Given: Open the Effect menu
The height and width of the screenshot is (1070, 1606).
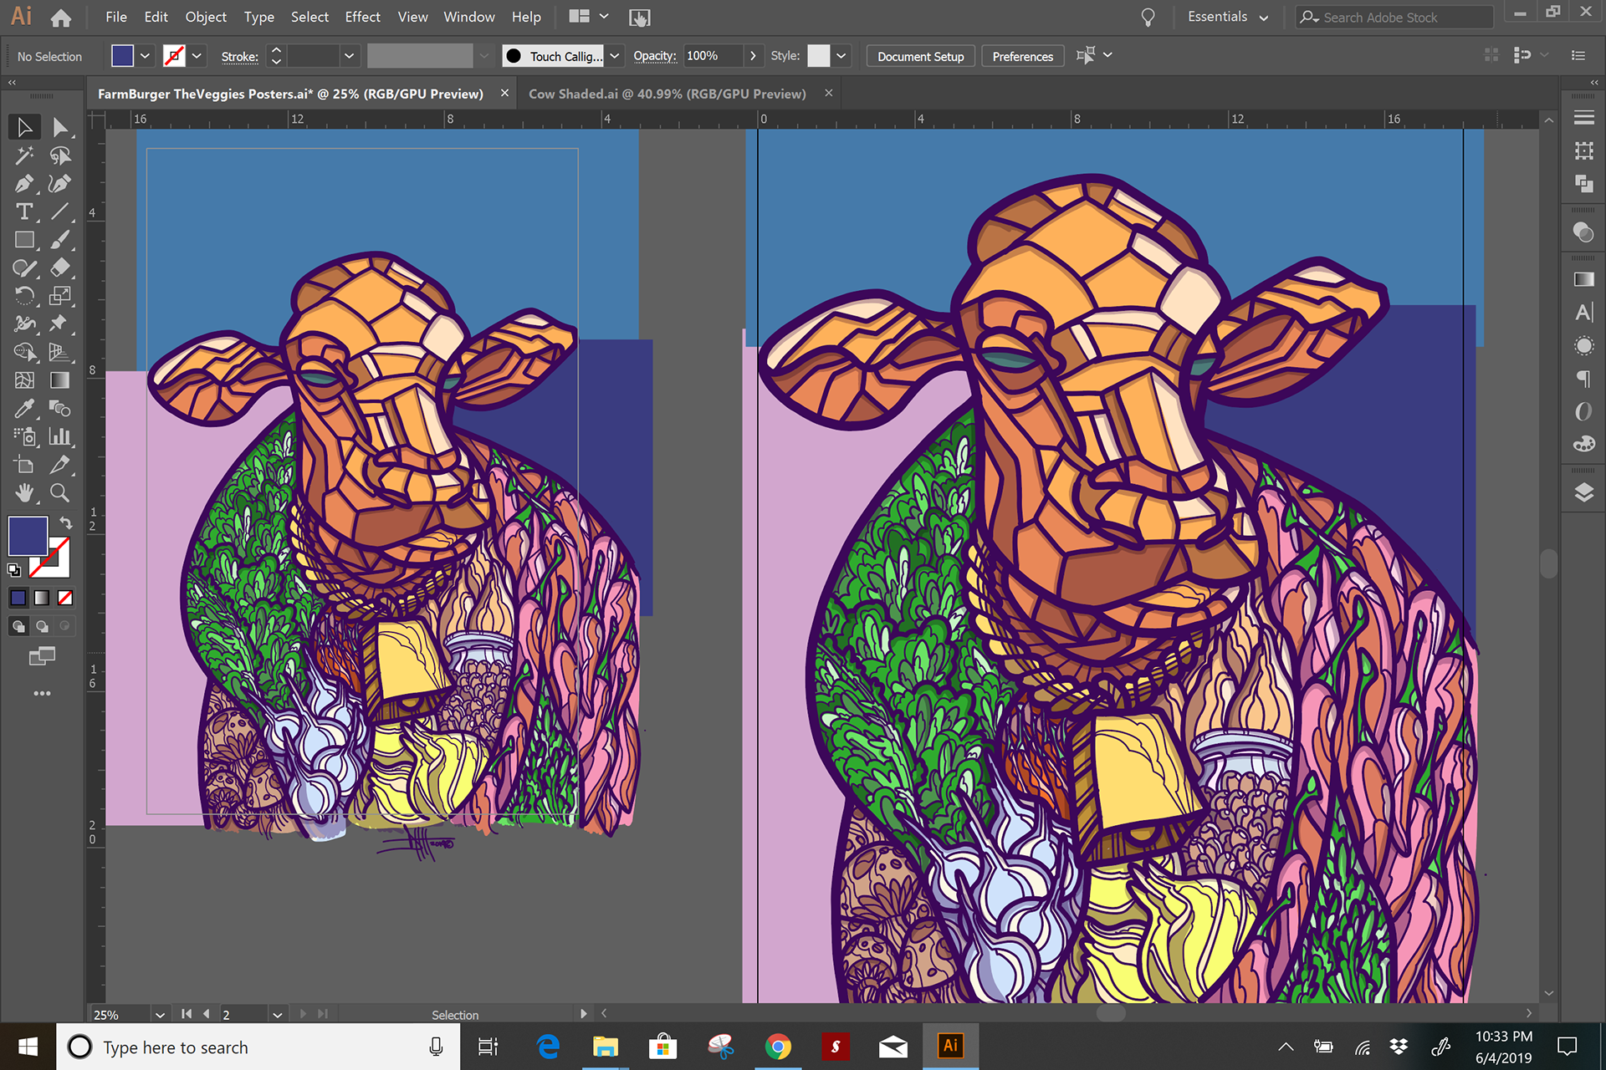Looking at the screenshot, I should click(362, 17).
